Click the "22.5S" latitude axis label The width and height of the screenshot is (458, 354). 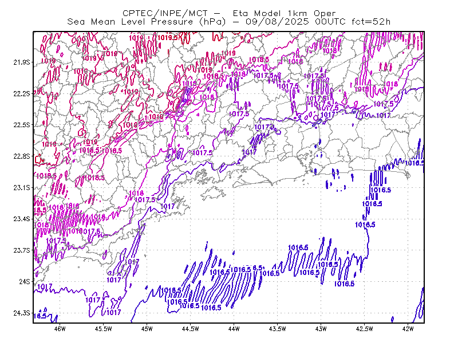pyautogui.click(x=22, y=125)
